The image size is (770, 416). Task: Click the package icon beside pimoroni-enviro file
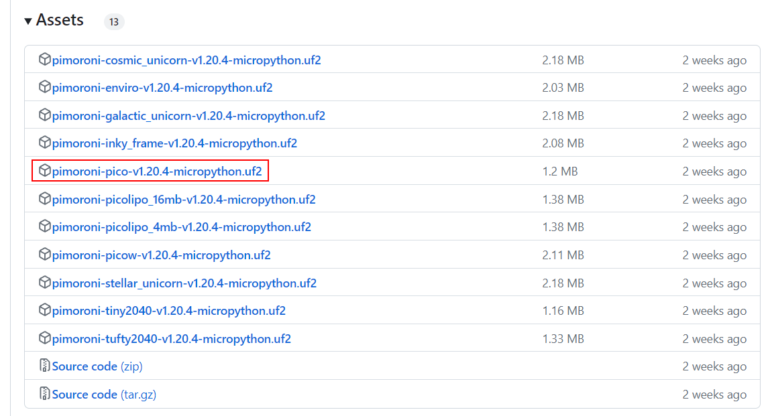[45, 87]
